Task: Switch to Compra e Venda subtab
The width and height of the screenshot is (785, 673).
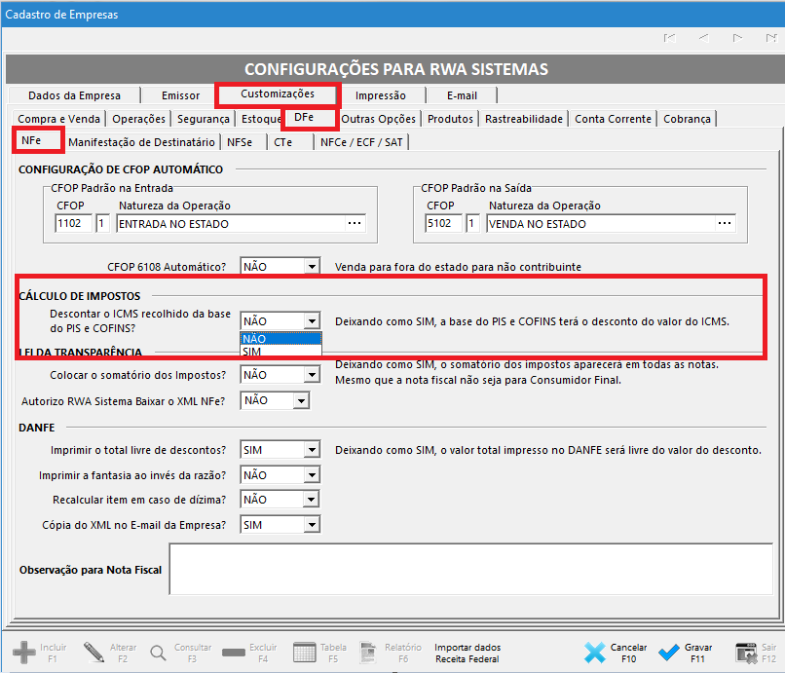Action: 58,119
